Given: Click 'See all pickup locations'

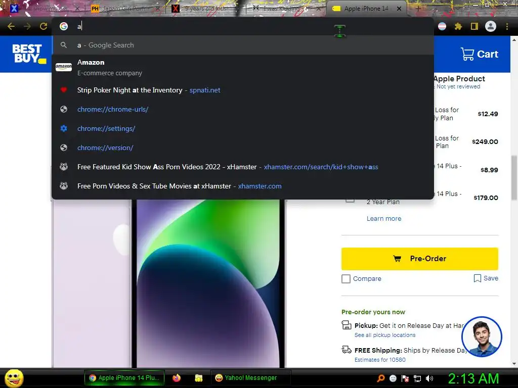Looking at the screenshot, I should pos(385,335).
